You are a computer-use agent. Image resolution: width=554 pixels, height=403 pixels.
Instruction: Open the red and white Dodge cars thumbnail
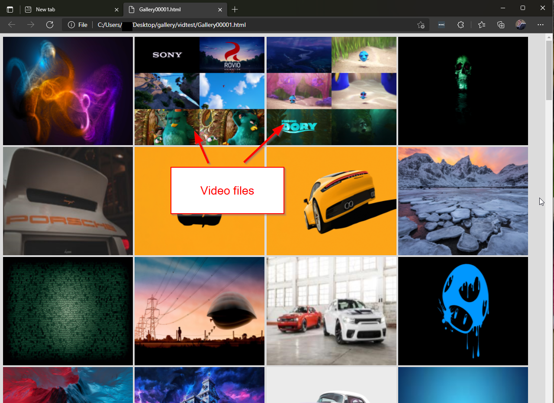click(x=332, y=311)
